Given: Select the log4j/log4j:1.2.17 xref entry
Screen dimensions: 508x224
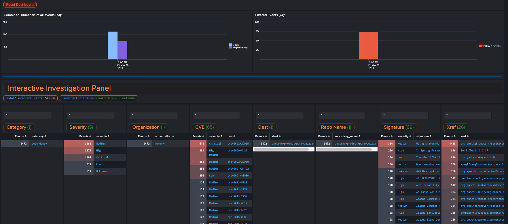Looking at the screenshot, I should 474,151.
